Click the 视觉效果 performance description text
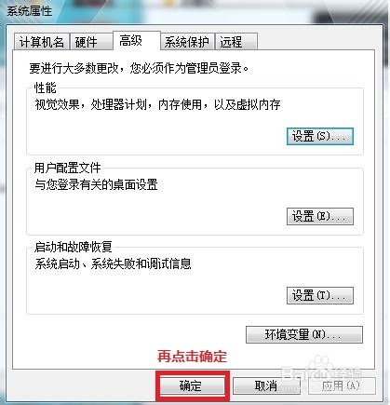The image size is (390, 405). 157,104
